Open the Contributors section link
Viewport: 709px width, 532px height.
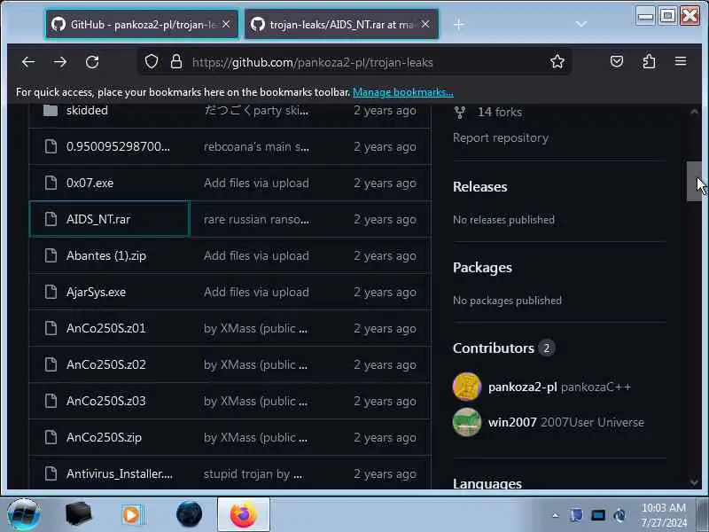pyautogui.click(x=503, y=348)
